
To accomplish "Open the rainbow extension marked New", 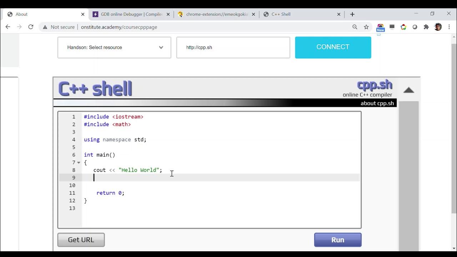I will (x=381, y=27).
